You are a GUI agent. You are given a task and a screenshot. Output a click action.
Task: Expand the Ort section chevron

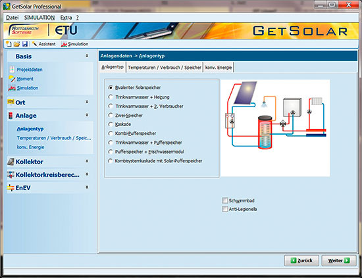(x=87, y=102)
